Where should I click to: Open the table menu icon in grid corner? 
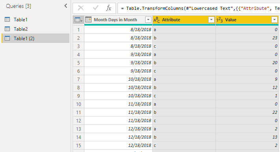(78, 20)
